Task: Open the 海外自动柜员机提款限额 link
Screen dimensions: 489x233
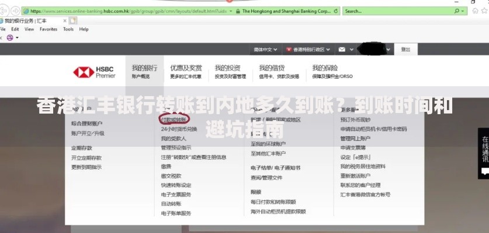Action: (x=278, y=211)
